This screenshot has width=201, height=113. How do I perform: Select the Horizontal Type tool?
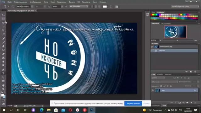coord(3,73)
